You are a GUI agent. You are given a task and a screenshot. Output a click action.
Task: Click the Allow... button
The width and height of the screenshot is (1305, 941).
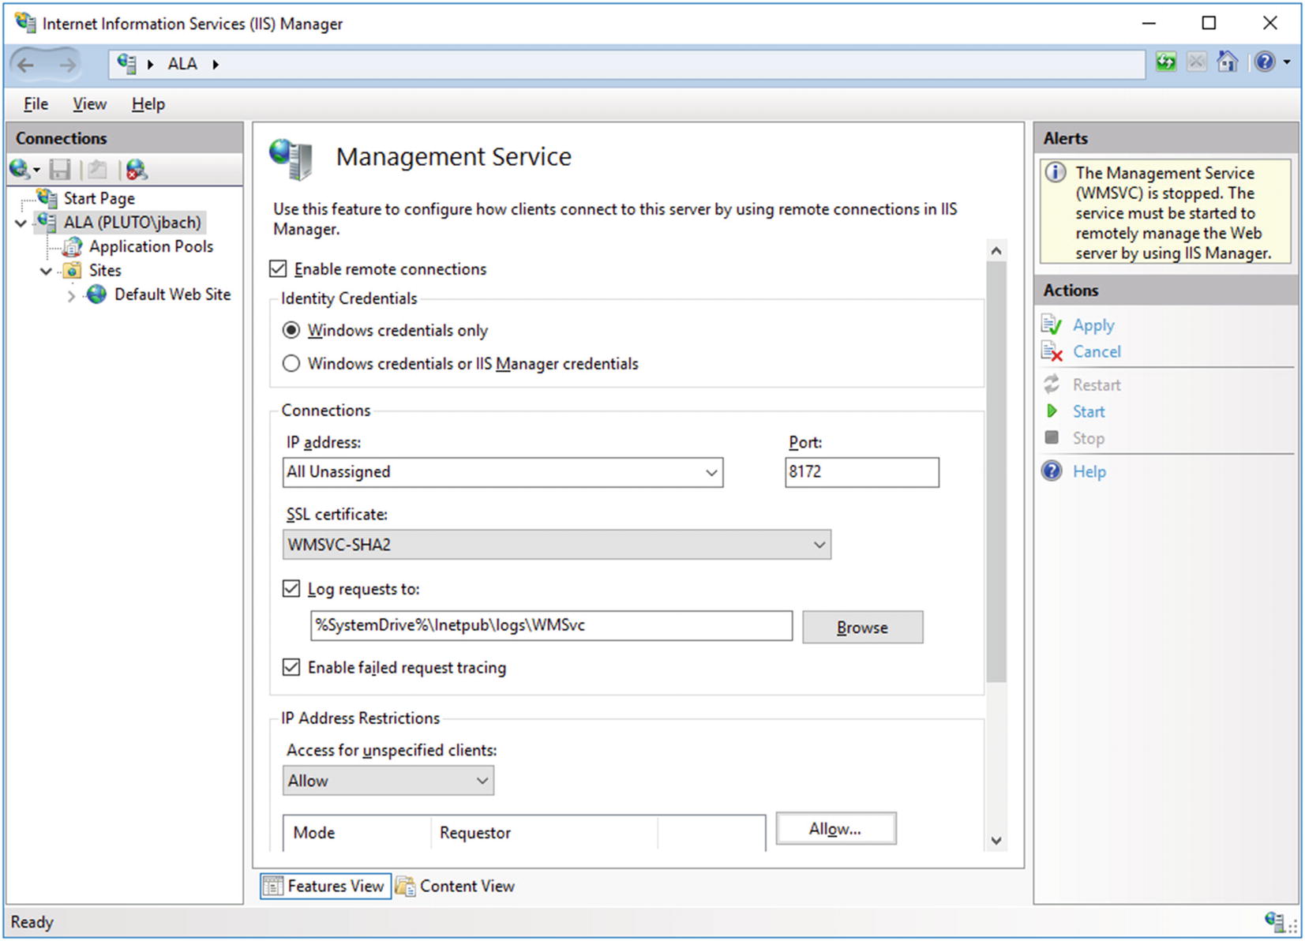pos(836,829)
